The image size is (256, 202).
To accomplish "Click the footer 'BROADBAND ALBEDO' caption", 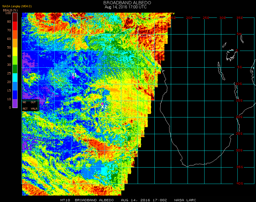I will 94,200.
